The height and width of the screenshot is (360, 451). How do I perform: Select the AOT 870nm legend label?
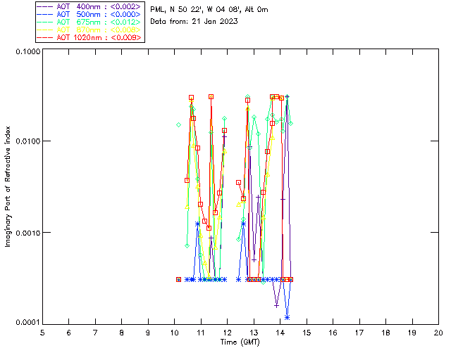[x=99, y=30]
